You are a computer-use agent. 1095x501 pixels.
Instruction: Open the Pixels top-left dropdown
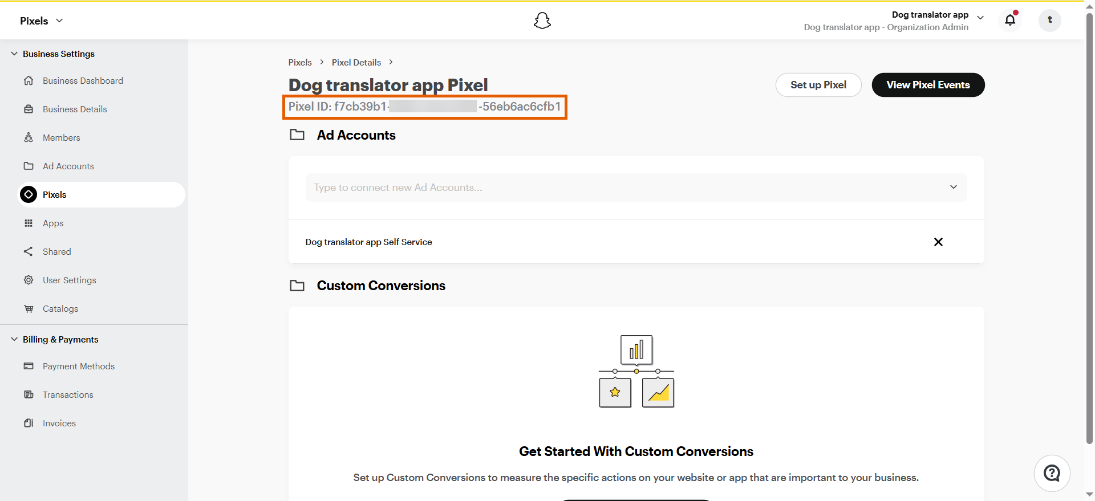click(41, 21)
